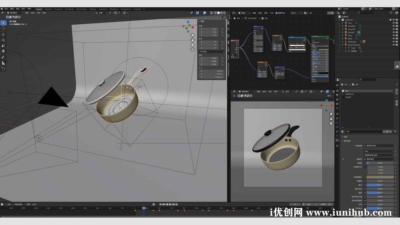Open the XYZ rotation mode dropdown
This screenshot has width=400, height=225.
point(212,52)
